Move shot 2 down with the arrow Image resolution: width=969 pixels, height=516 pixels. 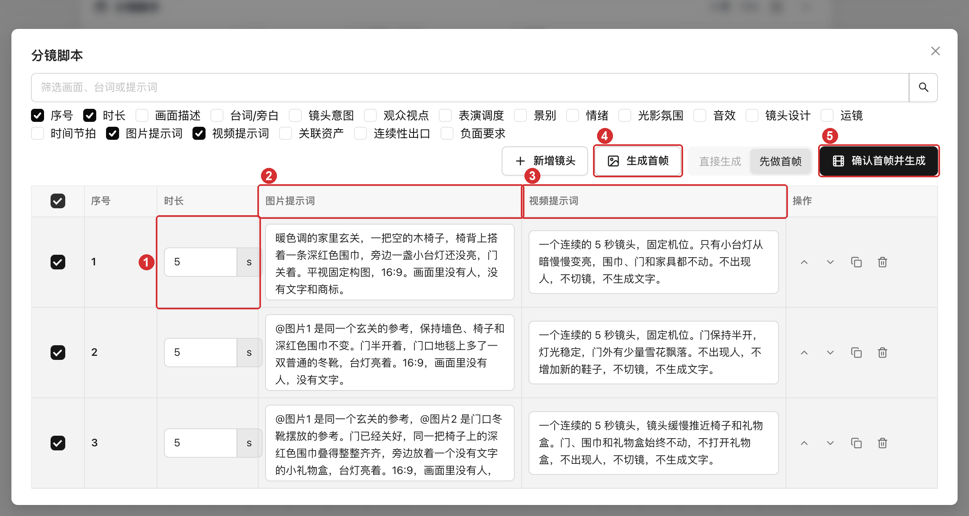click(830, 353)
